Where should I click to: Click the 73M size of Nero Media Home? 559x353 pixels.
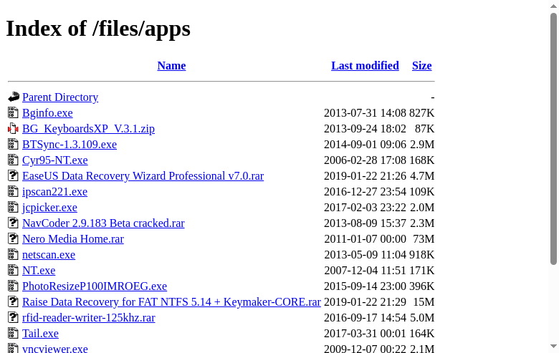pyautogui.click(x=424, y=238)
